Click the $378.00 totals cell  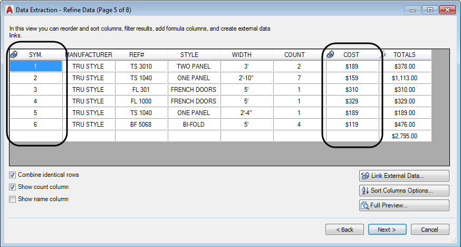pos(405,66)
